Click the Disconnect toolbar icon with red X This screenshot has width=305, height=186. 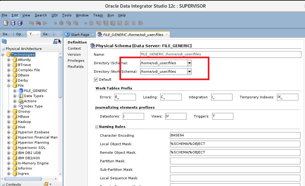coord(38,23)
